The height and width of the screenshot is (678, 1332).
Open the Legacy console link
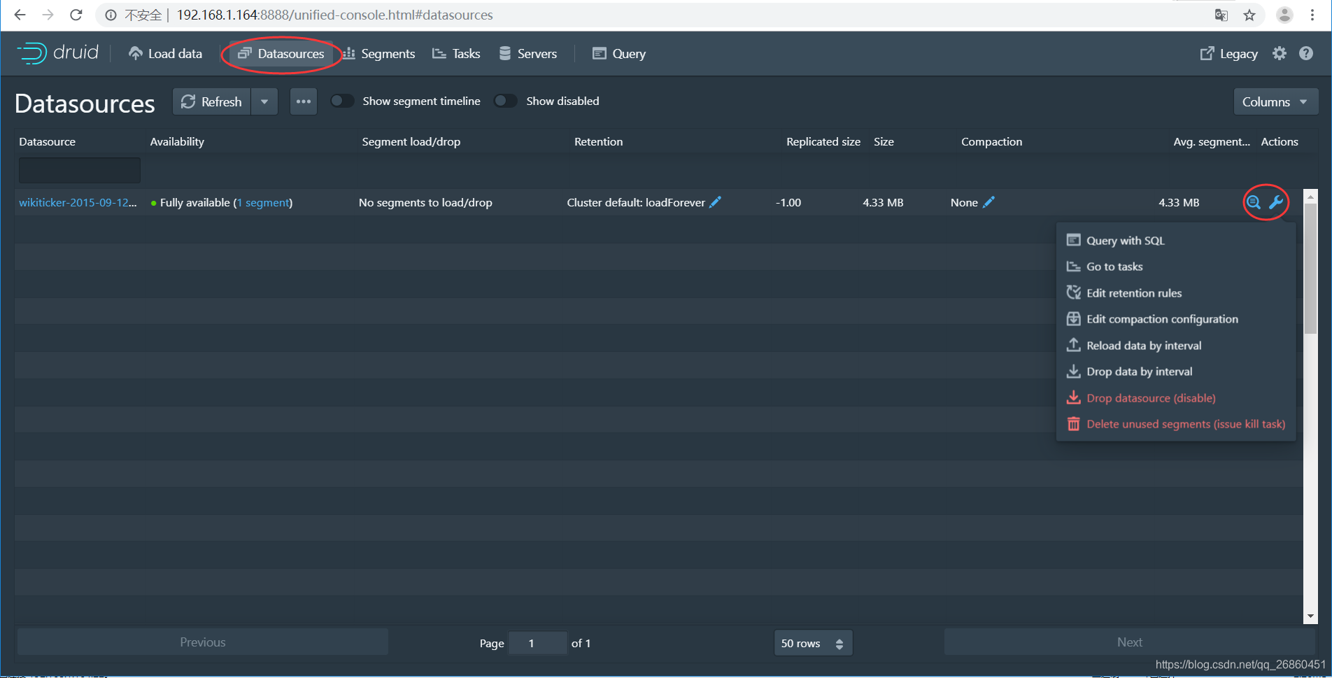click(1229, 54)
